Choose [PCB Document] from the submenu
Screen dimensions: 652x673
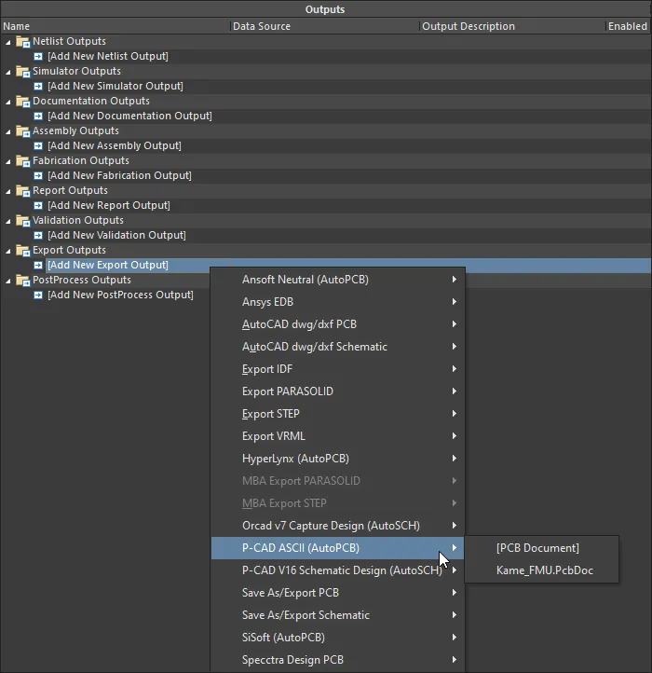pyautogui.click(x=541, y=548)
